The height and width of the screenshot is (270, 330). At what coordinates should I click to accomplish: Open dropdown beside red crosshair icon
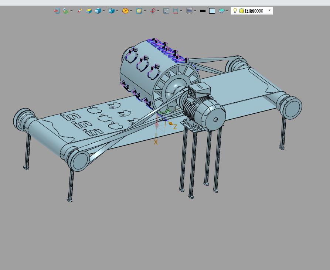pyautogui.click(x=158, y=11)
